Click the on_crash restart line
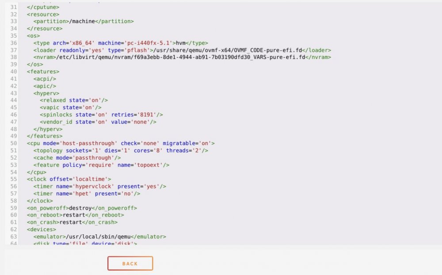Image resolution: width=442 pixels, height=275 pixels. (72, 222)
